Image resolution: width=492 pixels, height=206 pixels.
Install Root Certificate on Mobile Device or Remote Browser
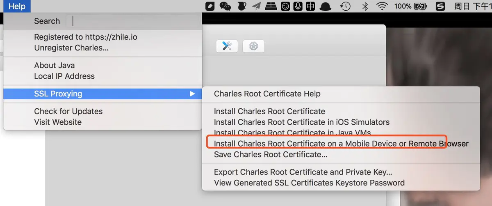point(341,144)
